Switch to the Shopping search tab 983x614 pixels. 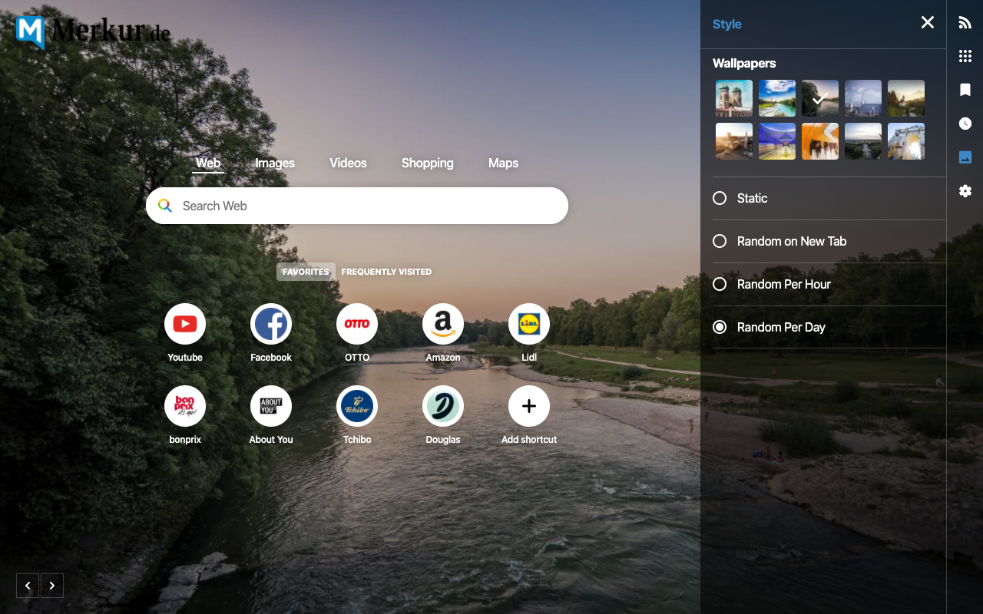[427, 163]
